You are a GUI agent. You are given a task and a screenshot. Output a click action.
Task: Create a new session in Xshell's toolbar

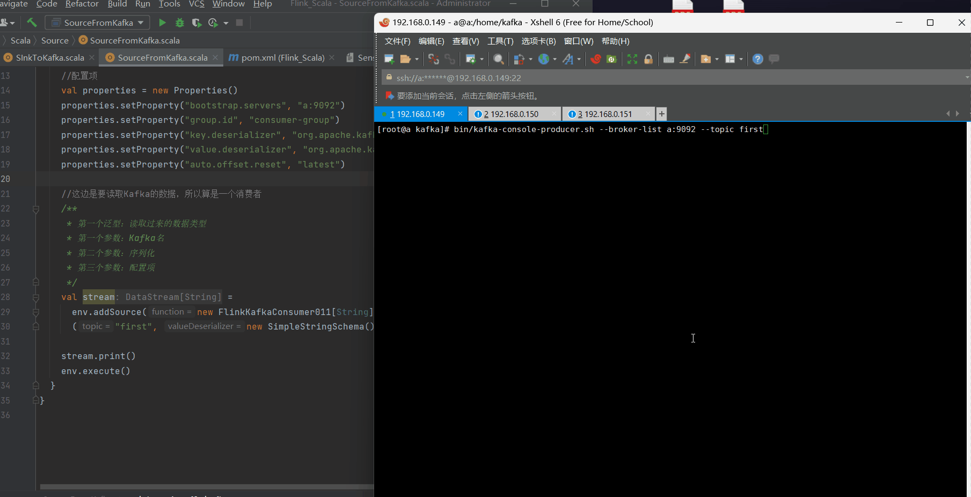pos(389,59)
